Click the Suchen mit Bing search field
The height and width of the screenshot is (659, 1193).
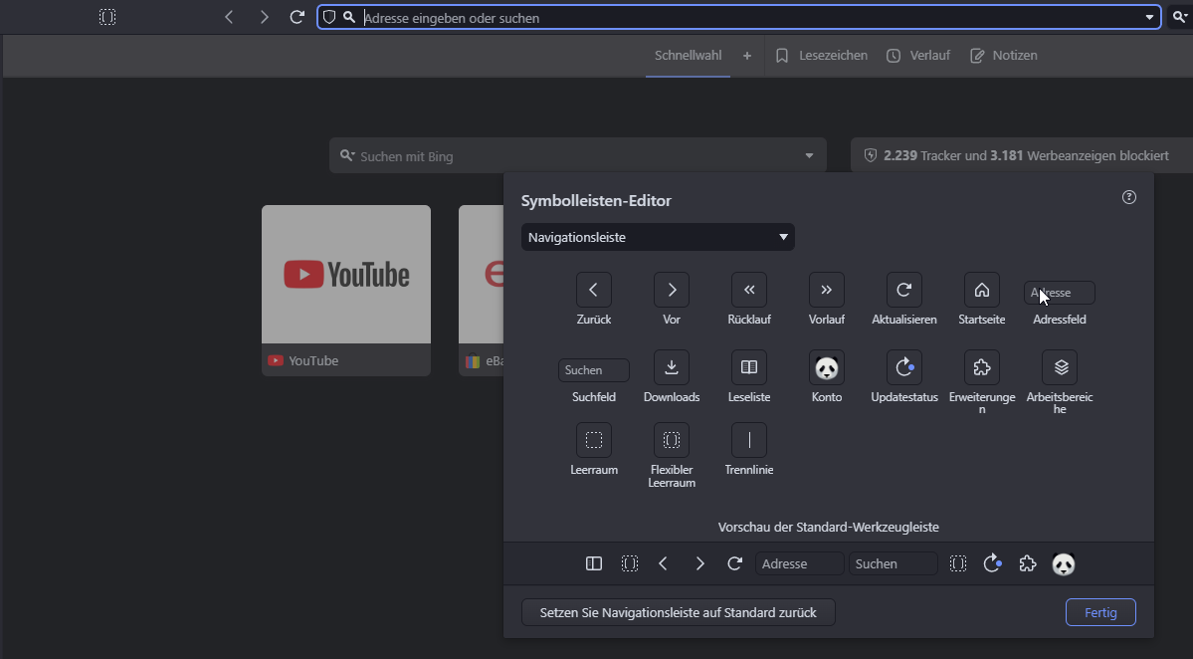578,156
